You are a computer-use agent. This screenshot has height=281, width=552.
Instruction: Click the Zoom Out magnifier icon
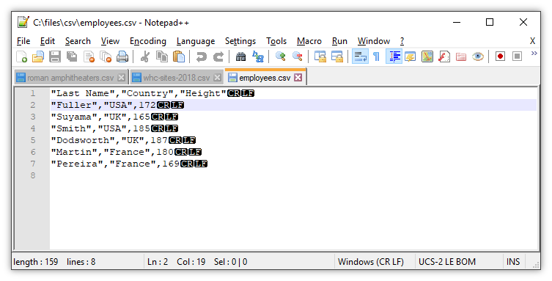point(298,56)
